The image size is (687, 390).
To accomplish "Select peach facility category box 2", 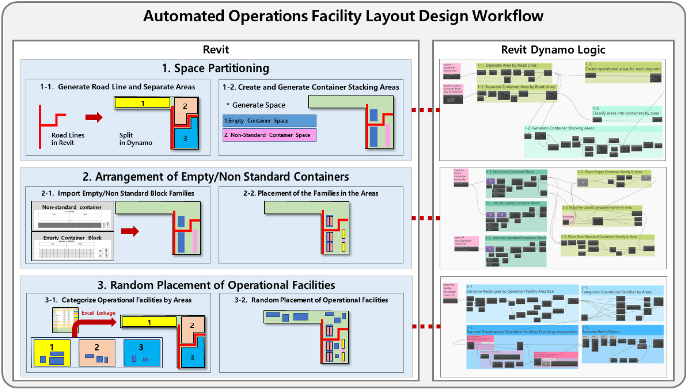I will (x=97, y=353).
